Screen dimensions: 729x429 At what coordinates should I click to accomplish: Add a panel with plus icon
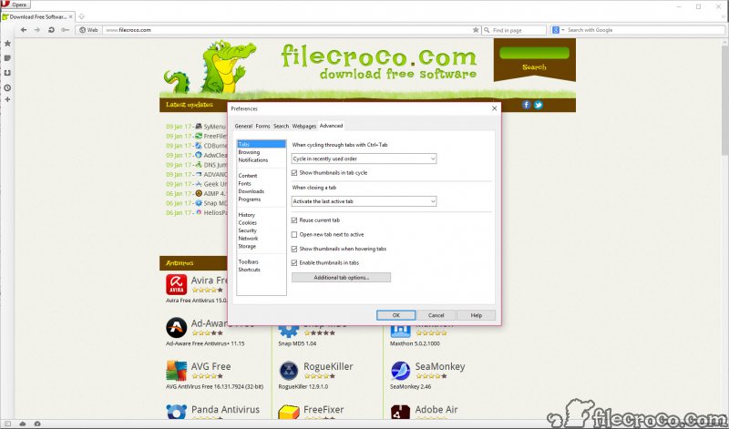coord(7,99)
